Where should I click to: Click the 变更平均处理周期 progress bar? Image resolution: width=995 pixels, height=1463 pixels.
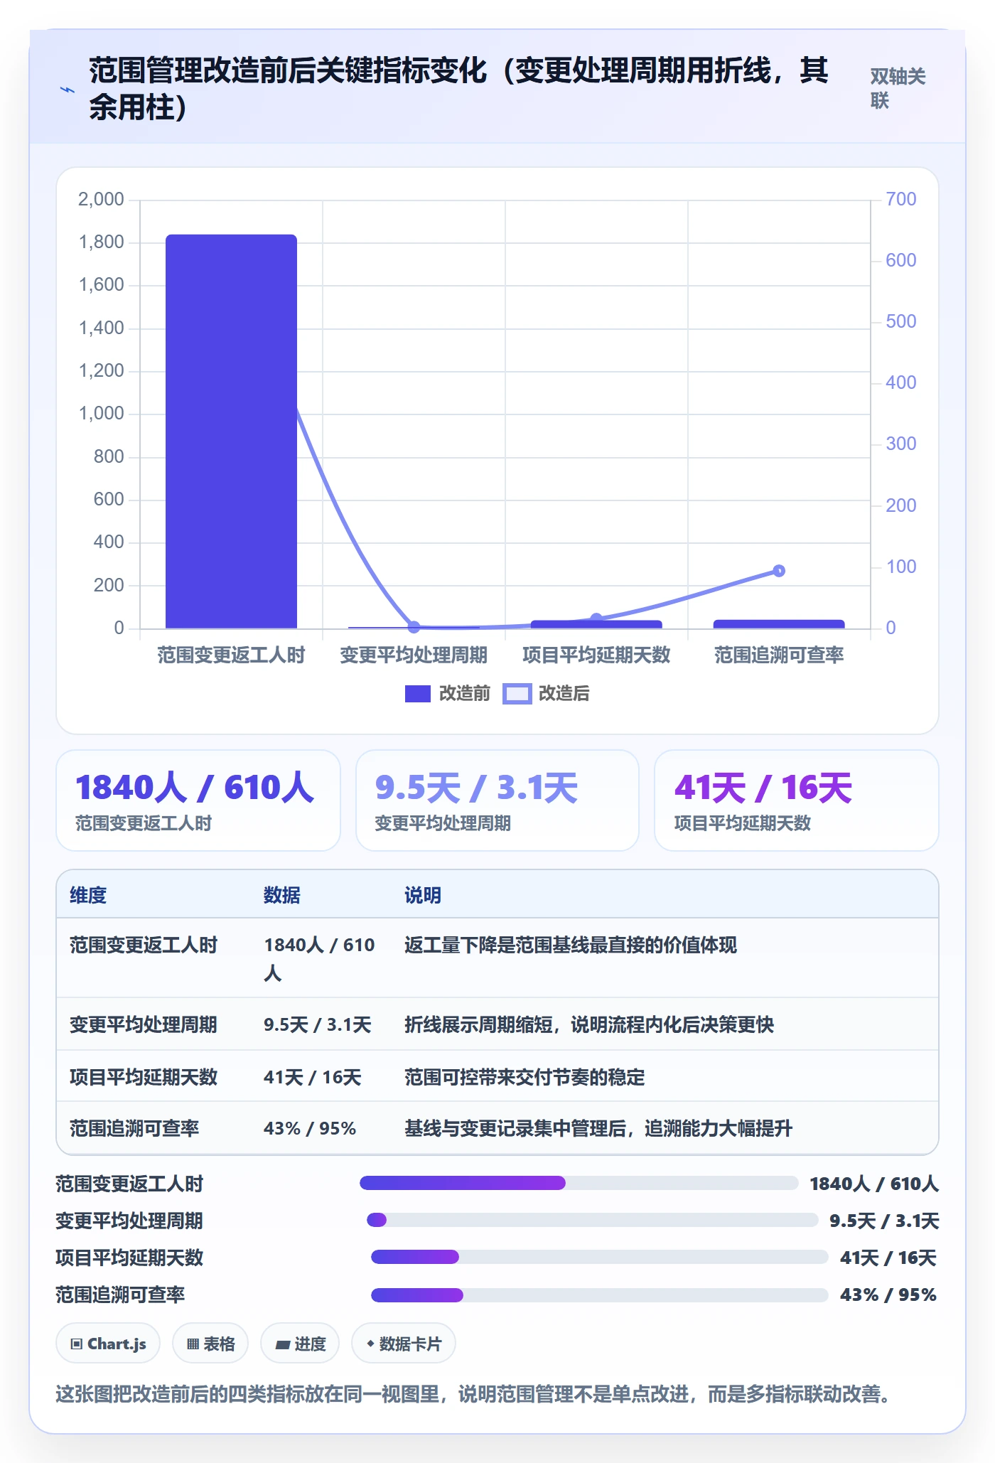pos(592,1220)
